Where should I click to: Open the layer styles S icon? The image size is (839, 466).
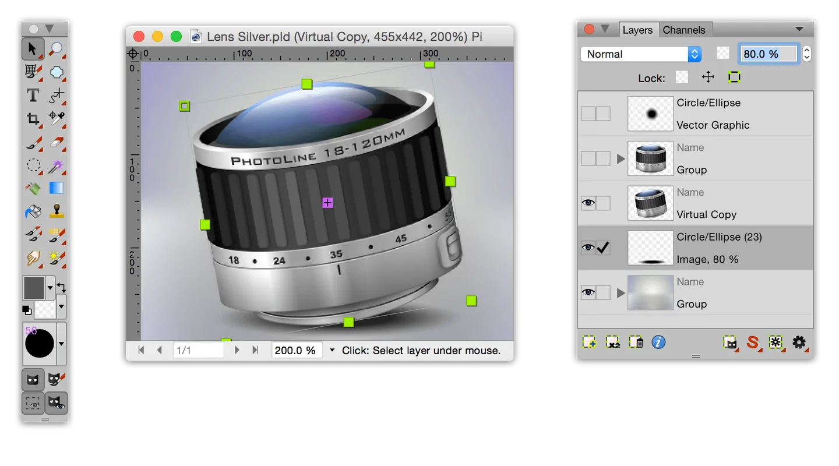coord(753,343)
